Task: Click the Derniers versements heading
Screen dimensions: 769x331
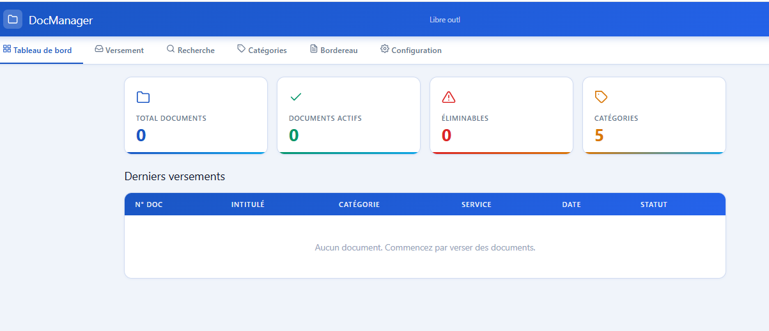Action: 175,176
